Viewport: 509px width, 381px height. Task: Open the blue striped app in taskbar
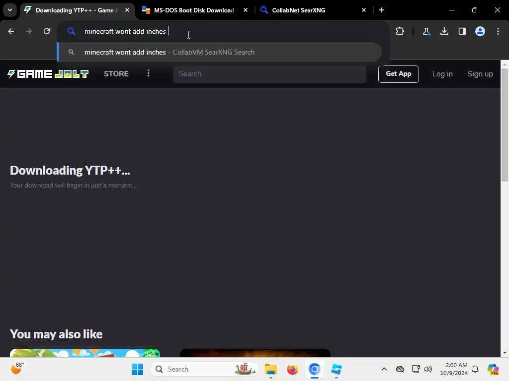coord(337,369)
